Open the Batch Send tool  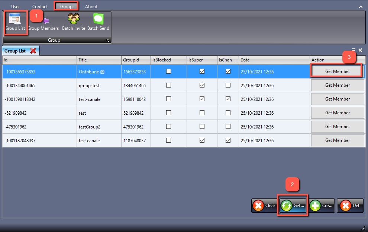(x=98, y=22)
